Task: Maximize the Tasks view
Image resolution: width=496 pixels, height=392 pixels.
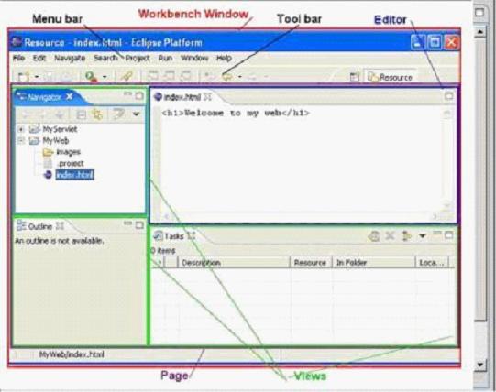Action: click(x=448, y=234)
